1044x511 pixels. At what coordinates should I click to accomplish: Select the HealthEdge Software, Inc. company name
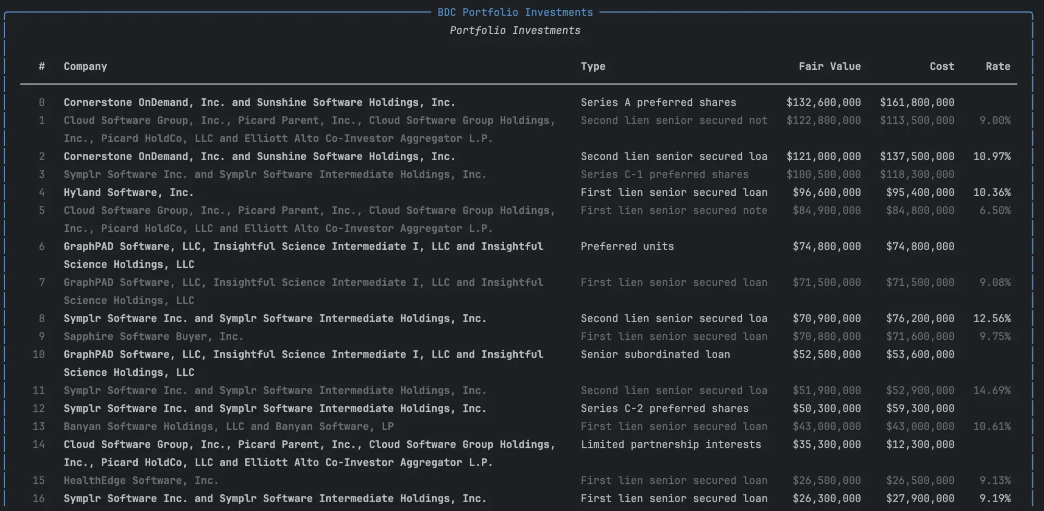tap(140, 481)
